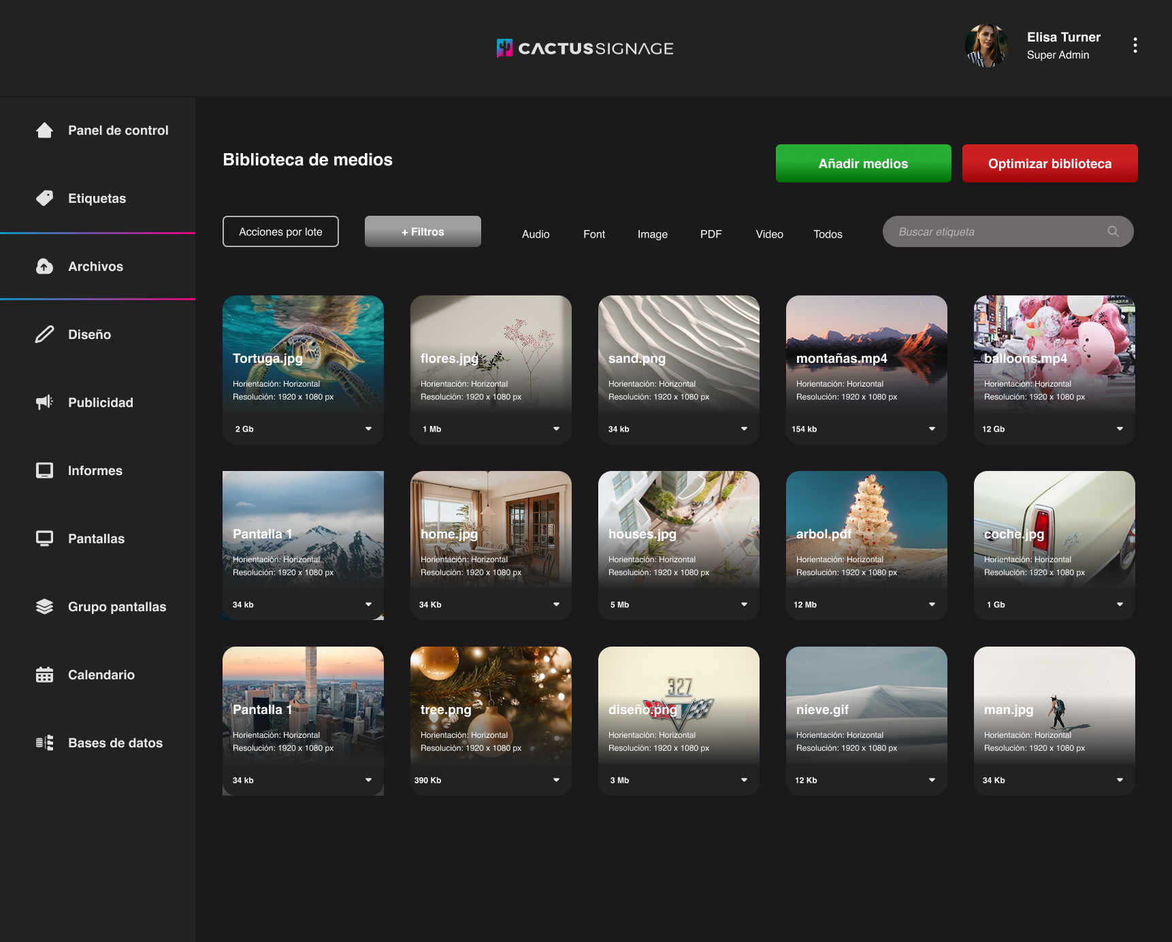The width and height of the screenshot is (1172, 942).
Task: Expand the Tortuga.jpg card dropdown arrow
Action: [x=368, y=429]
